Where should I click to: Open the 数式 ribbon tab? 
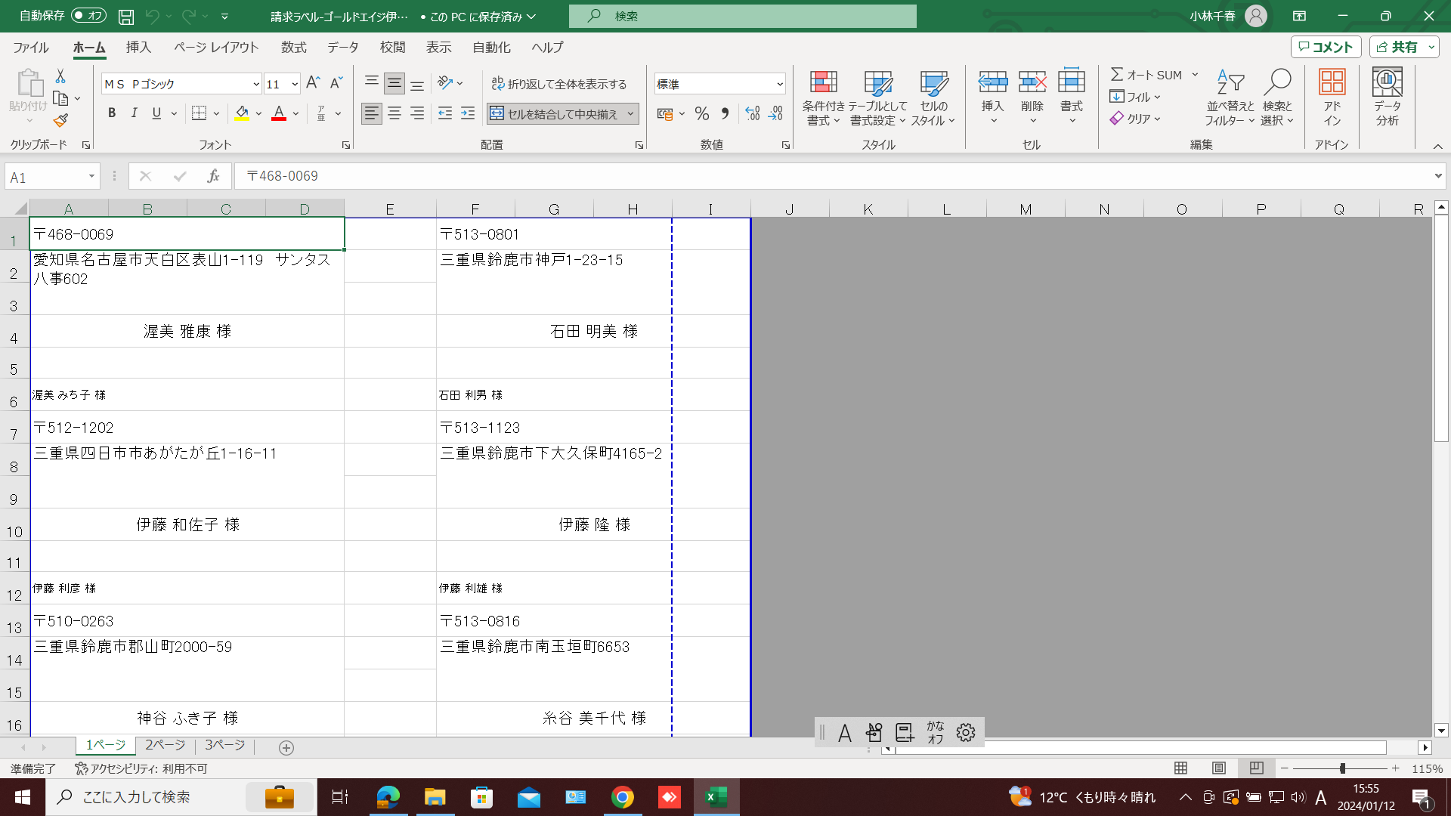[293, 47]
